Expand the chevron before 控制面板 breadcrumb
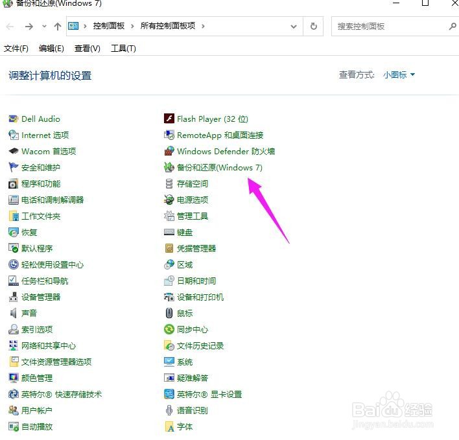 coord(85,27)
